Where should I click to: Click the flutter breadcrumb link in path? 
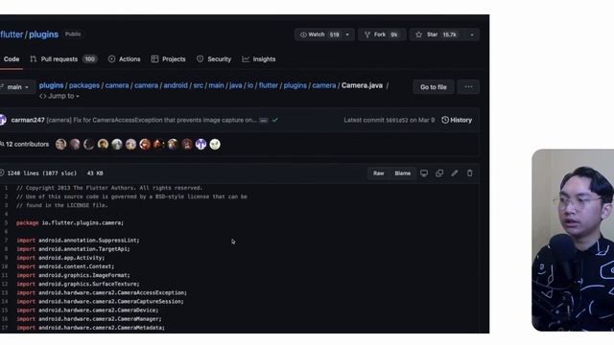(x=269, y=85)
